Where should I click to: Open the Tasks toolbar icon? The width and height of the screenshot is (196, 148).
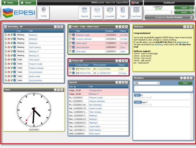click(123, 13)
